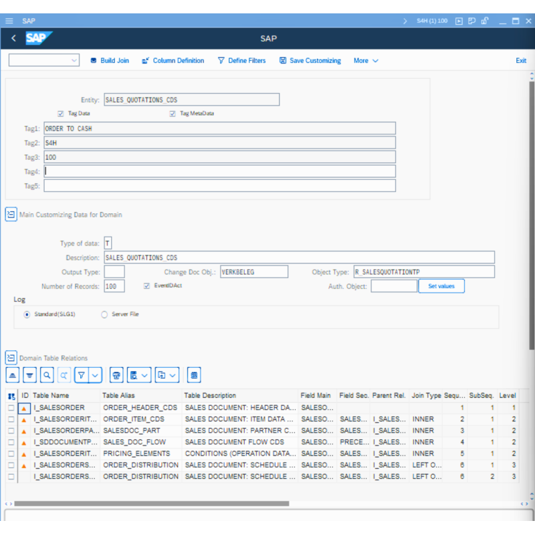The width and height of the screenshot is (535, 535).
Task: Toggle the Tag Data checkbox
Action: pyautogui.click(x=61, y=114)
